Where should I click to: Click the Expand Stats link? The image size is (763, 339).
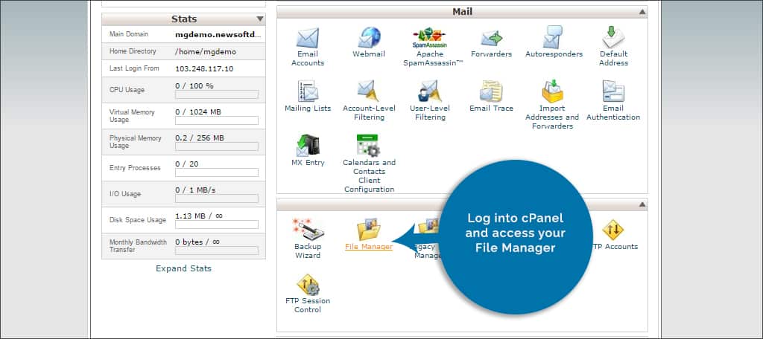click(x=183, y=268)
